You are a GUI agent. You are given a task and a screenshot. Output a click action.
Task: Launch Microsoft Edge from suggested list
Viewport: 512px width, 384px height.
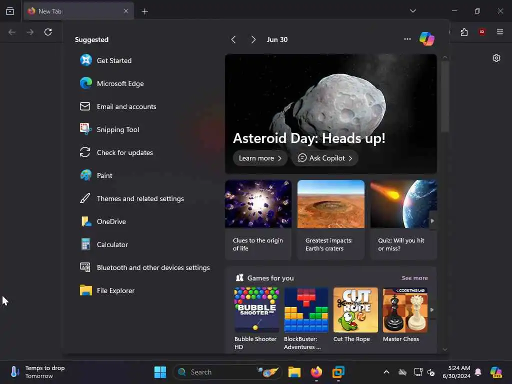(111, 83)
